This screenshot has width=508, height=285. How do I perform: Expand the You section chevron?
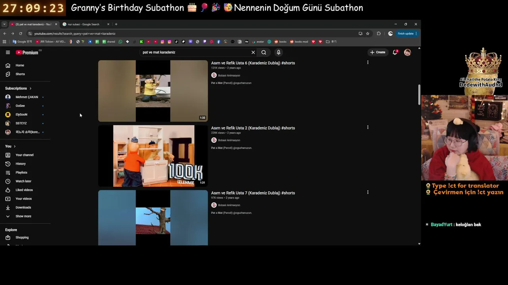point(15,146)
